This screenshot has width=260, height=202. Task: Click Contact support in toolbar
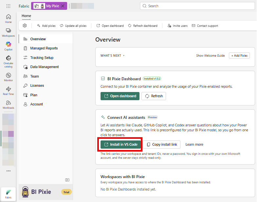(205, 26)
